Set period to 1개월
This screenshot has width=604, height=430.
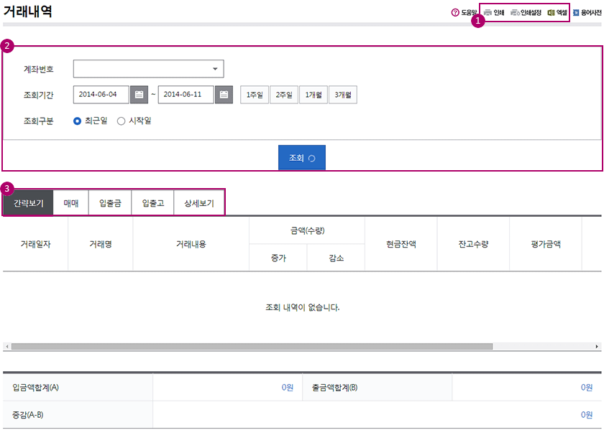314,95
